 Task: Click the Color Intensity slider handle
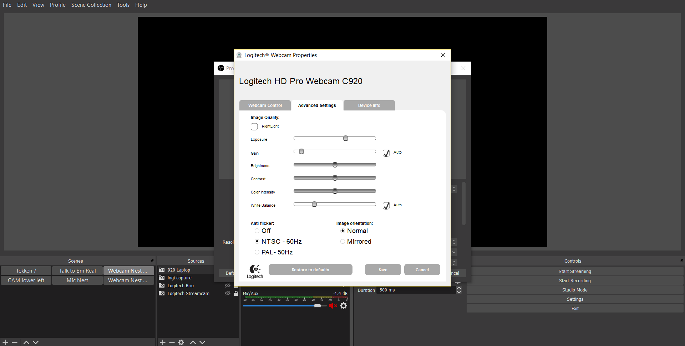335,191
